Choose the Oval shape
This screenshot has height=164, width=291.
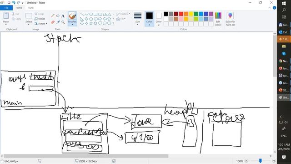click(x=91, y=14)
